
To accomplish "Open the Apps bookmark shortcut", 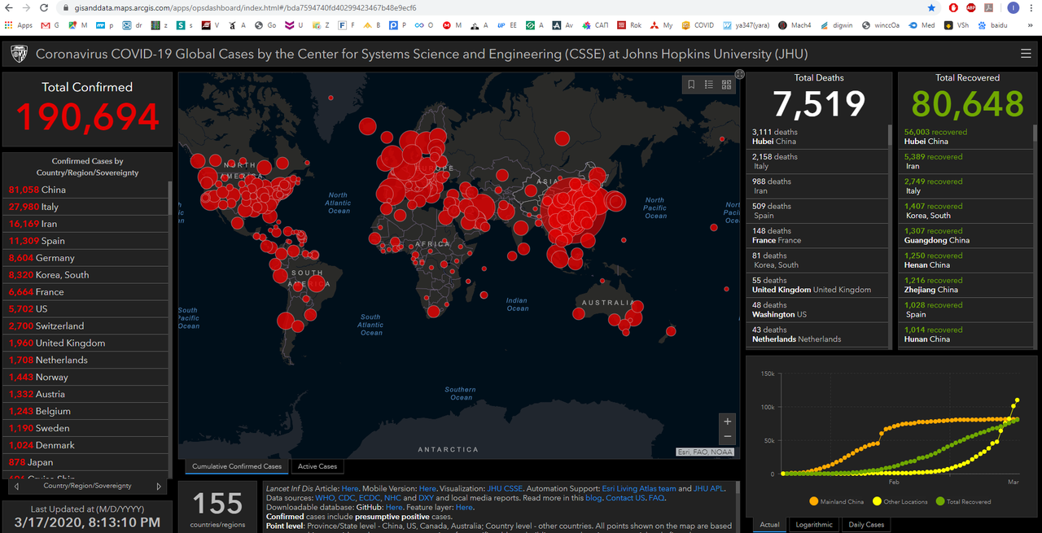I will coord(19,25).
